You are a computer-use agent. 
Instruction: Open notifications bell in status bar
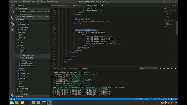click(175, 99)
